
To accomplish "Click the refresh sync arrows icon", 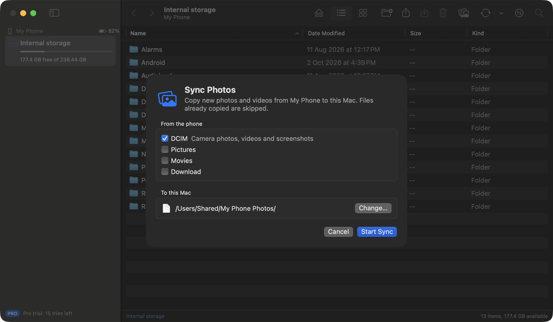I will (x=486, y=13).
